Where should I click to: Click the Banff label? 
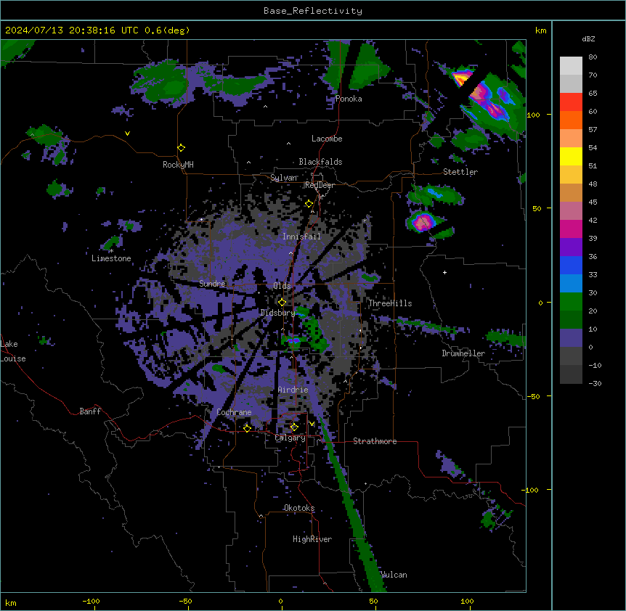90,411
